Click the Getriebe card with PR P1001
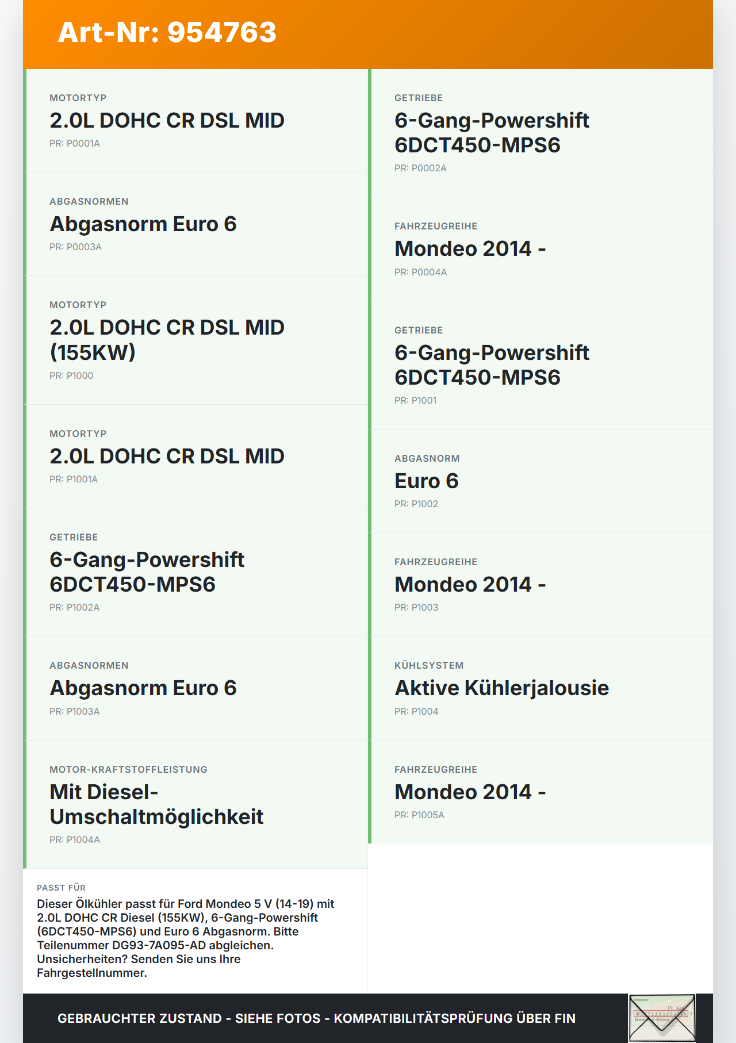Screen dimensions: 736x1043 click(541, 365)
